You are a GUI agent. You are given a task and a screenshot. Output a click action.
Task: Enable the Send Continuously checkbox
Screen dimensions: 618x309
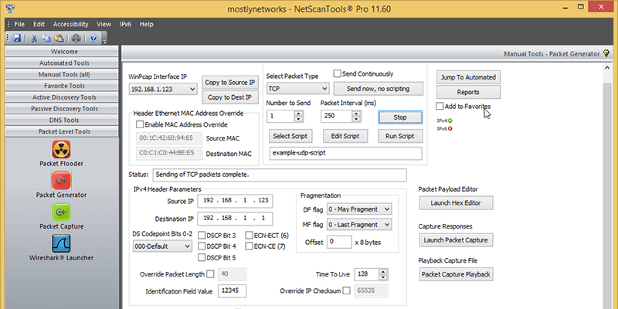(338, 74)
